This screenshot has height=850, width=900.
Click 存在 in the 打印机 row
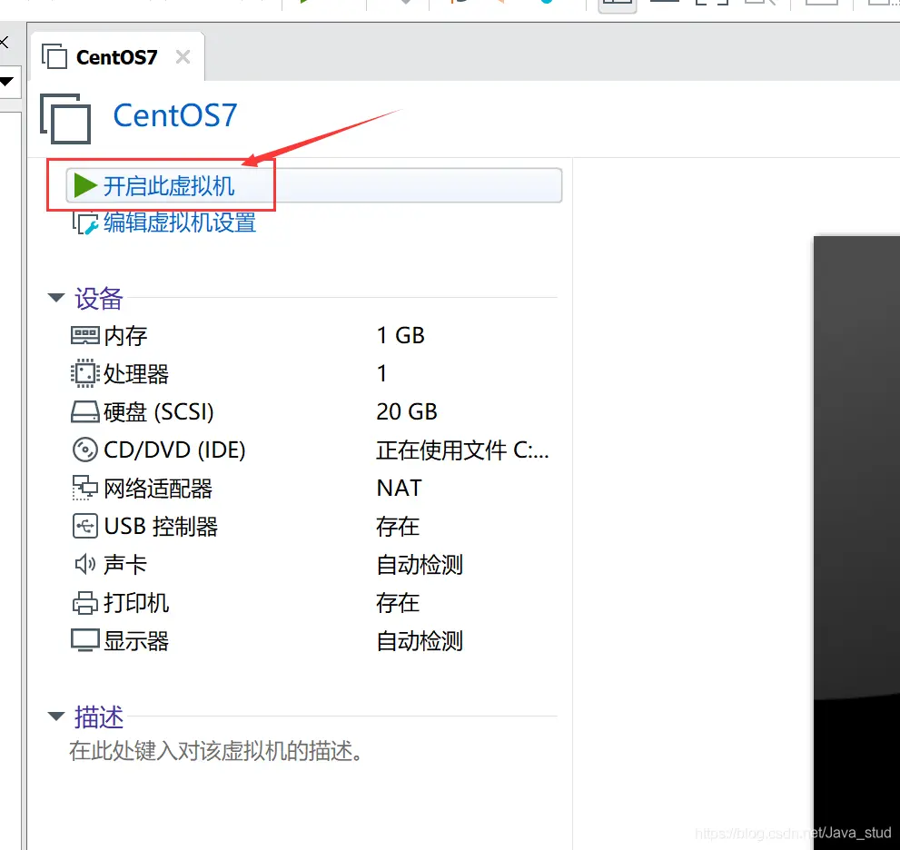(x=398, y=603)
